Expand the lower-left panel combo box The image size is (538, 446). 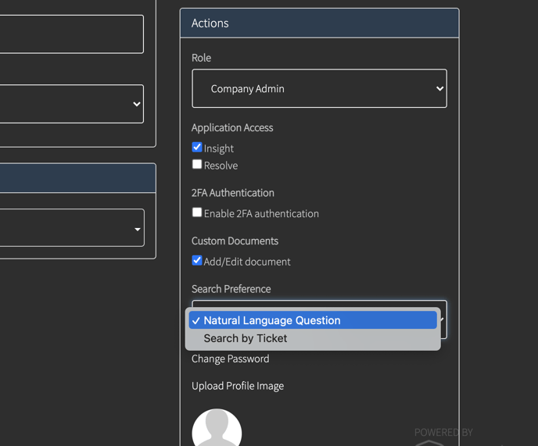(72, 227)
